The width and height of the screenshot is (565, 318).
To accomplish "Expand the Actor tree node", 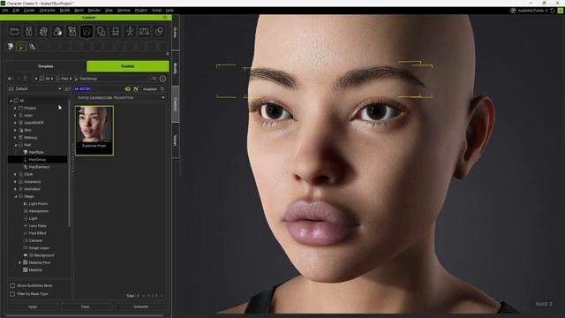I will (x=15, y=116).
